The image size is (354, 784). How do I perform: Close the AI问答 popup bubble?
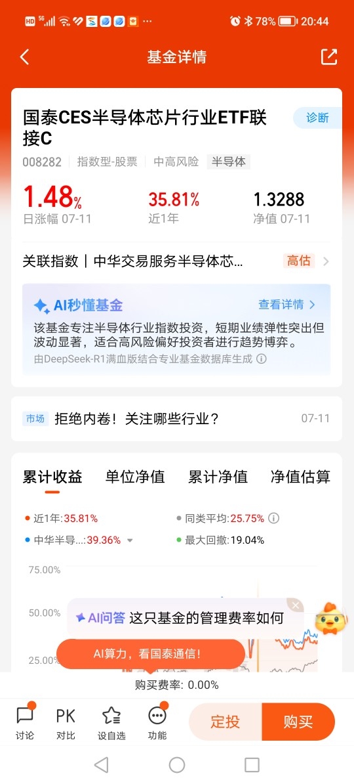coord(296,606)
